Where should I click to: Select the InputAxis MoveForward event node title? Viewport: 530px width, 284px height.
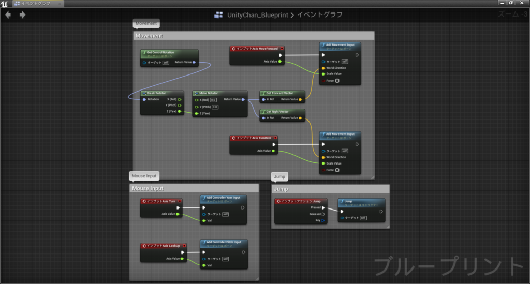257,49
